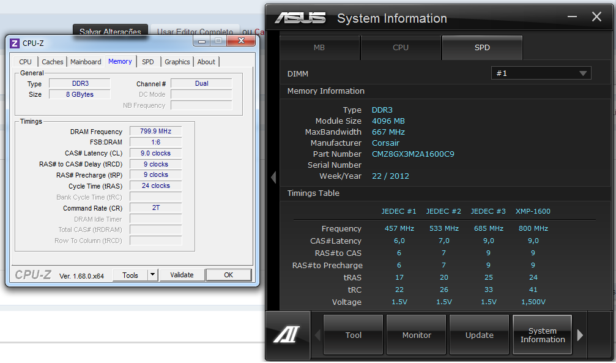Screen dimensions: 616x363
Task: Click the Week/Year value 22 / 2012
Action: [390, 176]
